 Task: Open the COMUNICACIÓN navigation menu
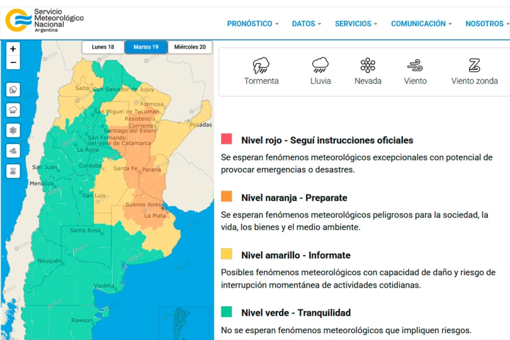[422, 24]
